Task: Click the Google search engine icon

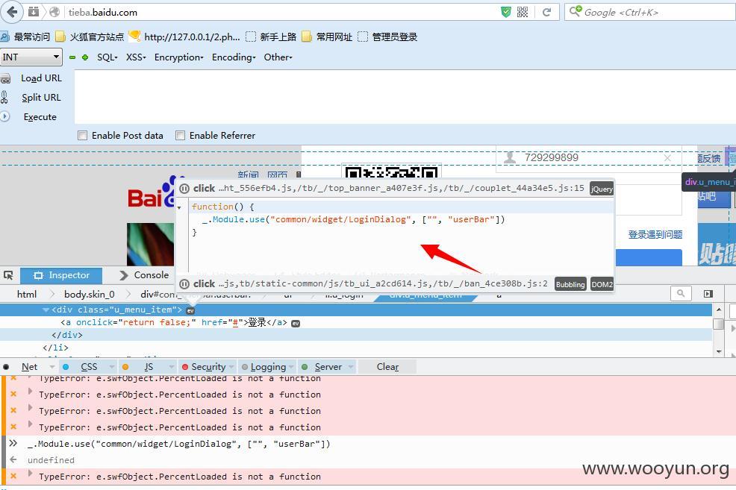Action: [x=575, y=11]
